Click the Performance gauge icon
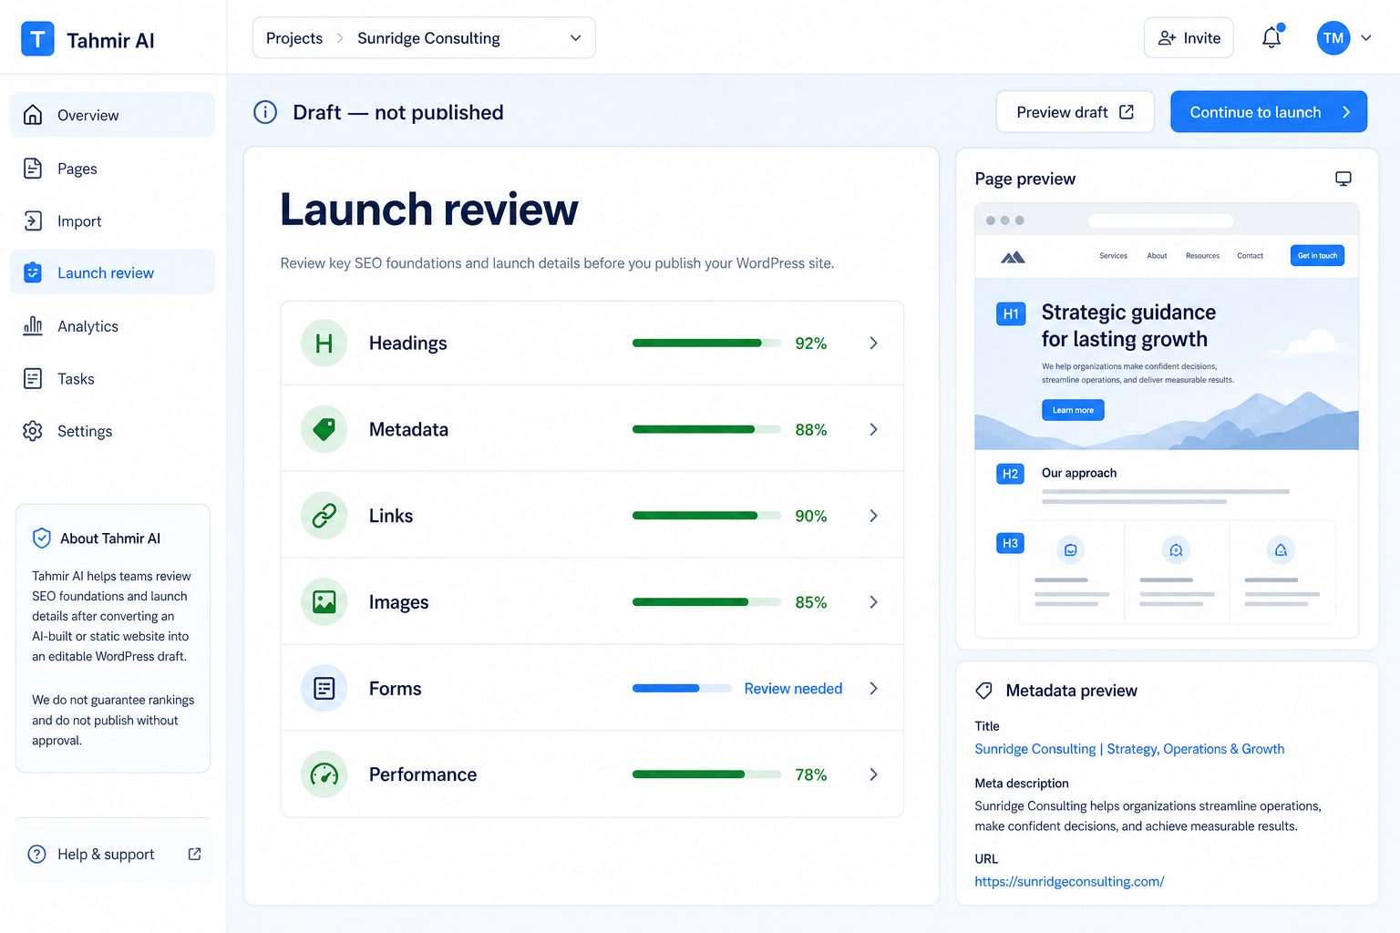 (324, 774)
